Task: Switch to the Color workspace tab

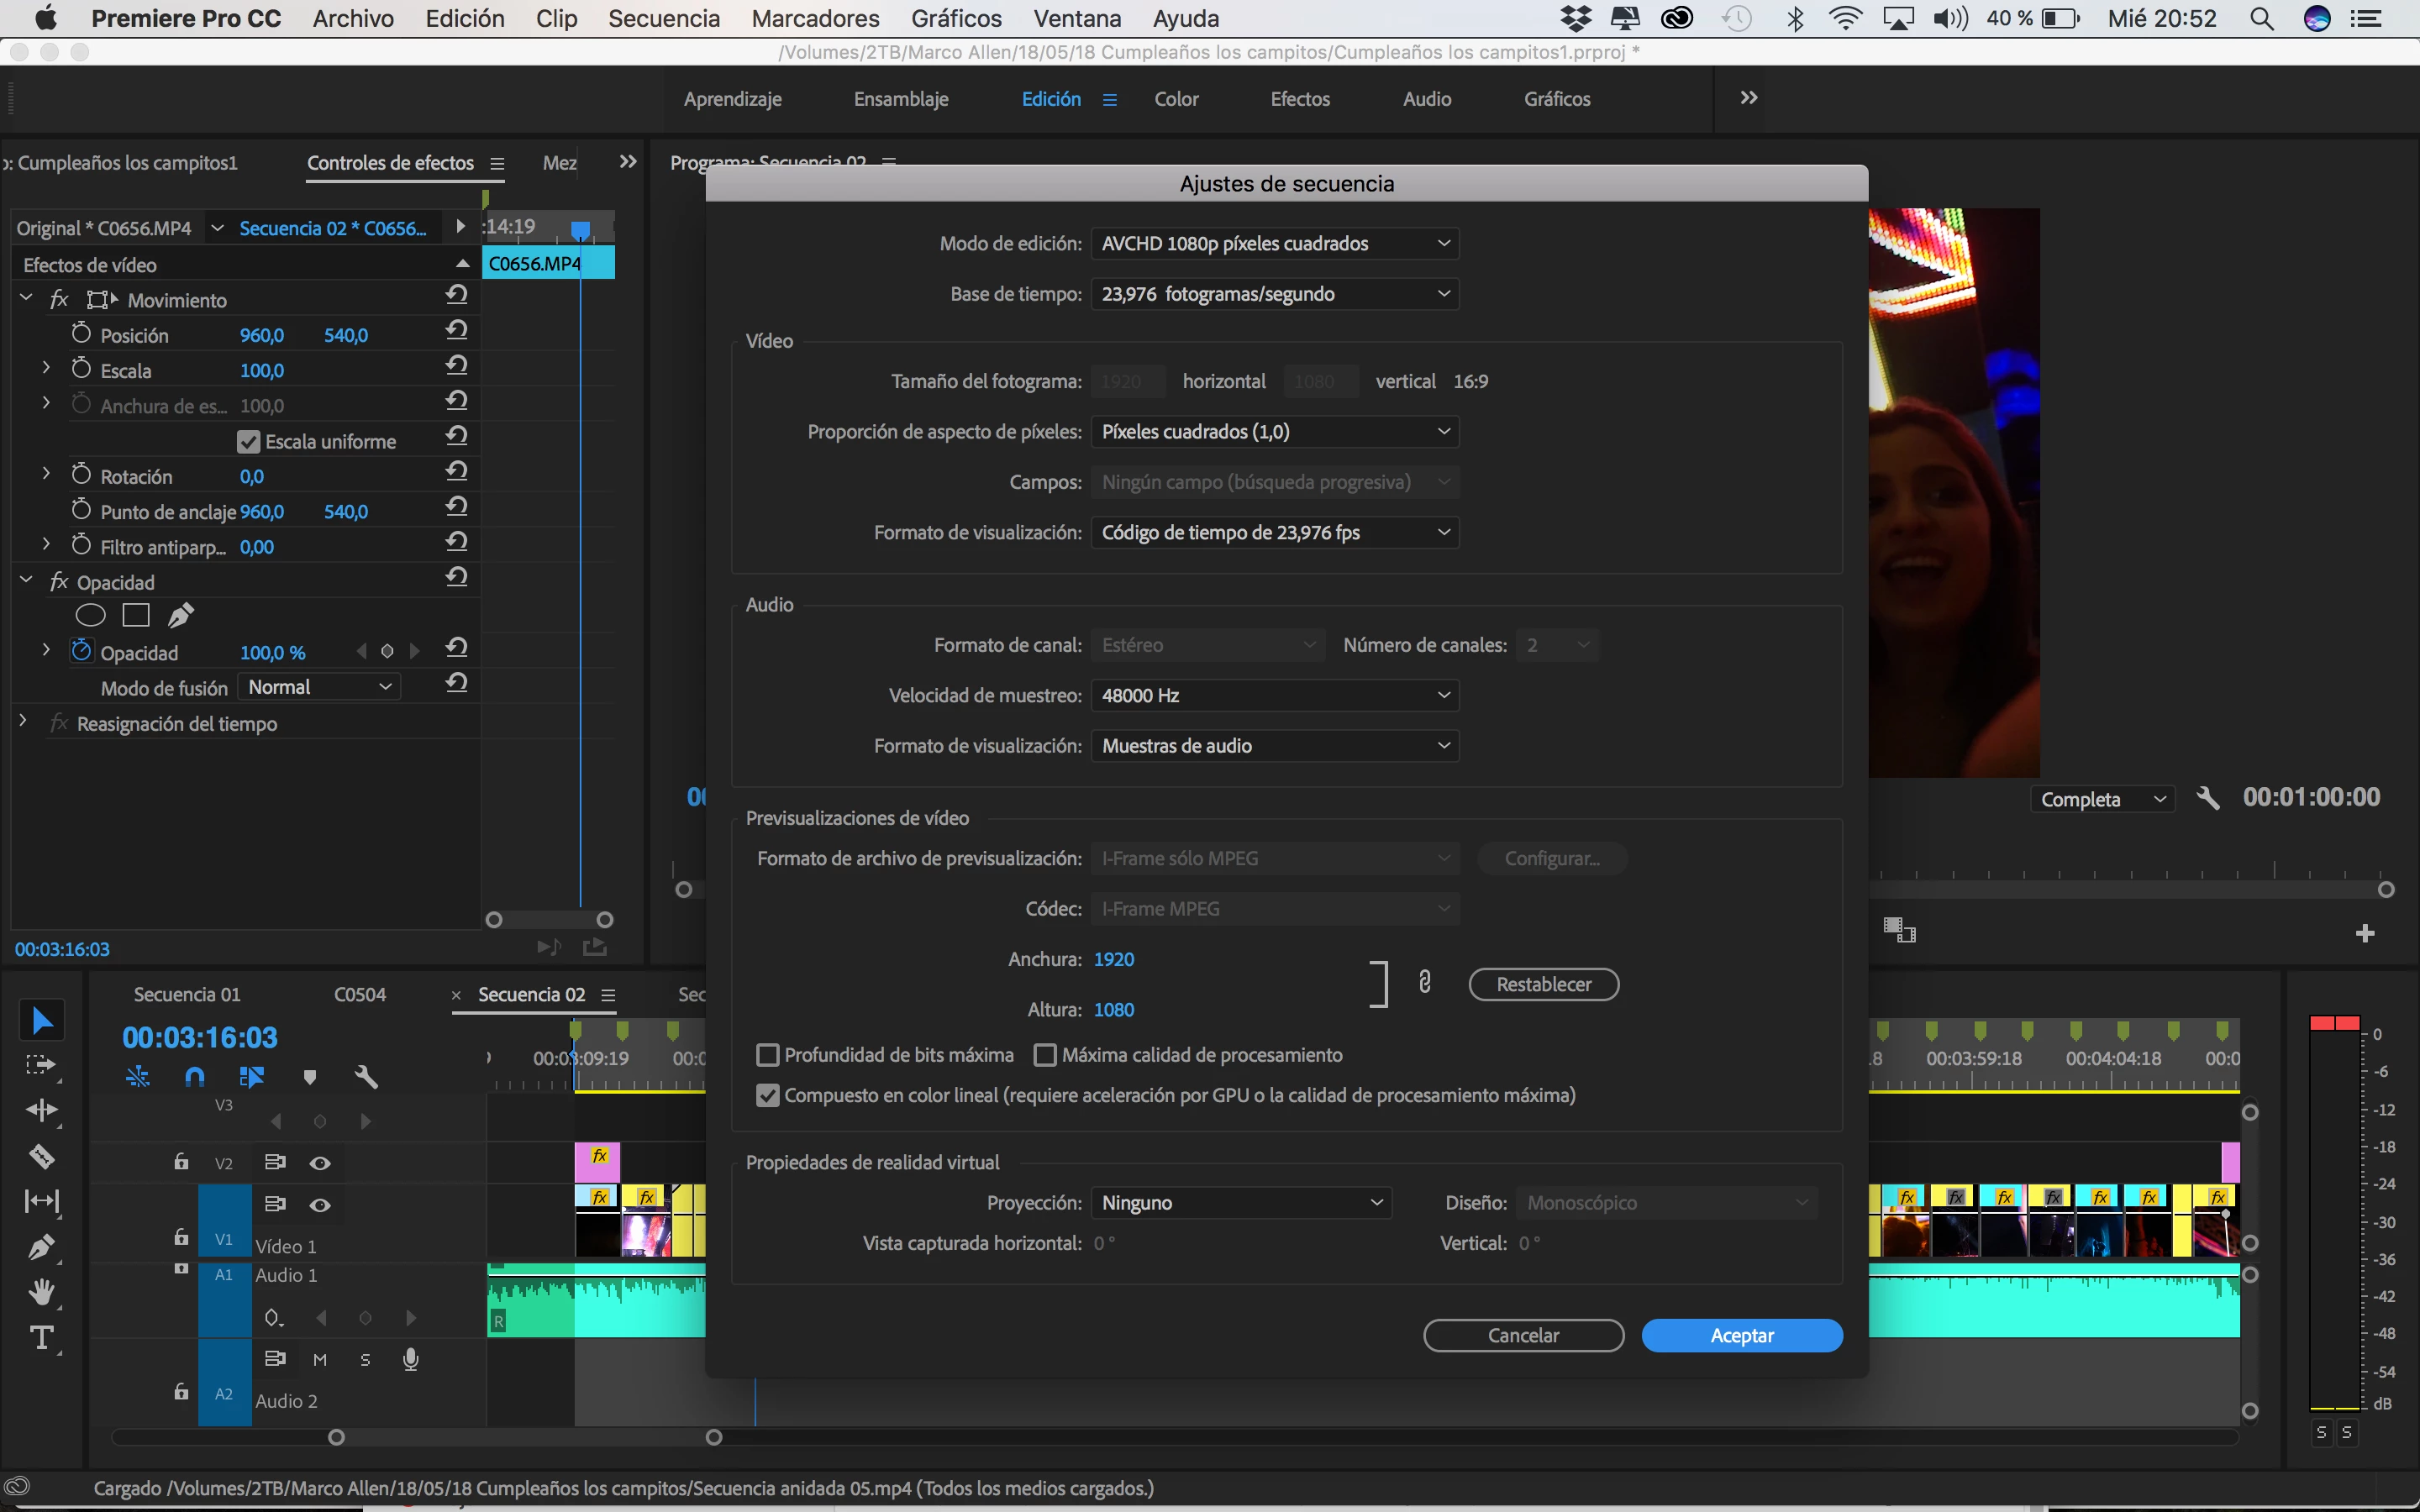Action: [x=1175, y=99]
